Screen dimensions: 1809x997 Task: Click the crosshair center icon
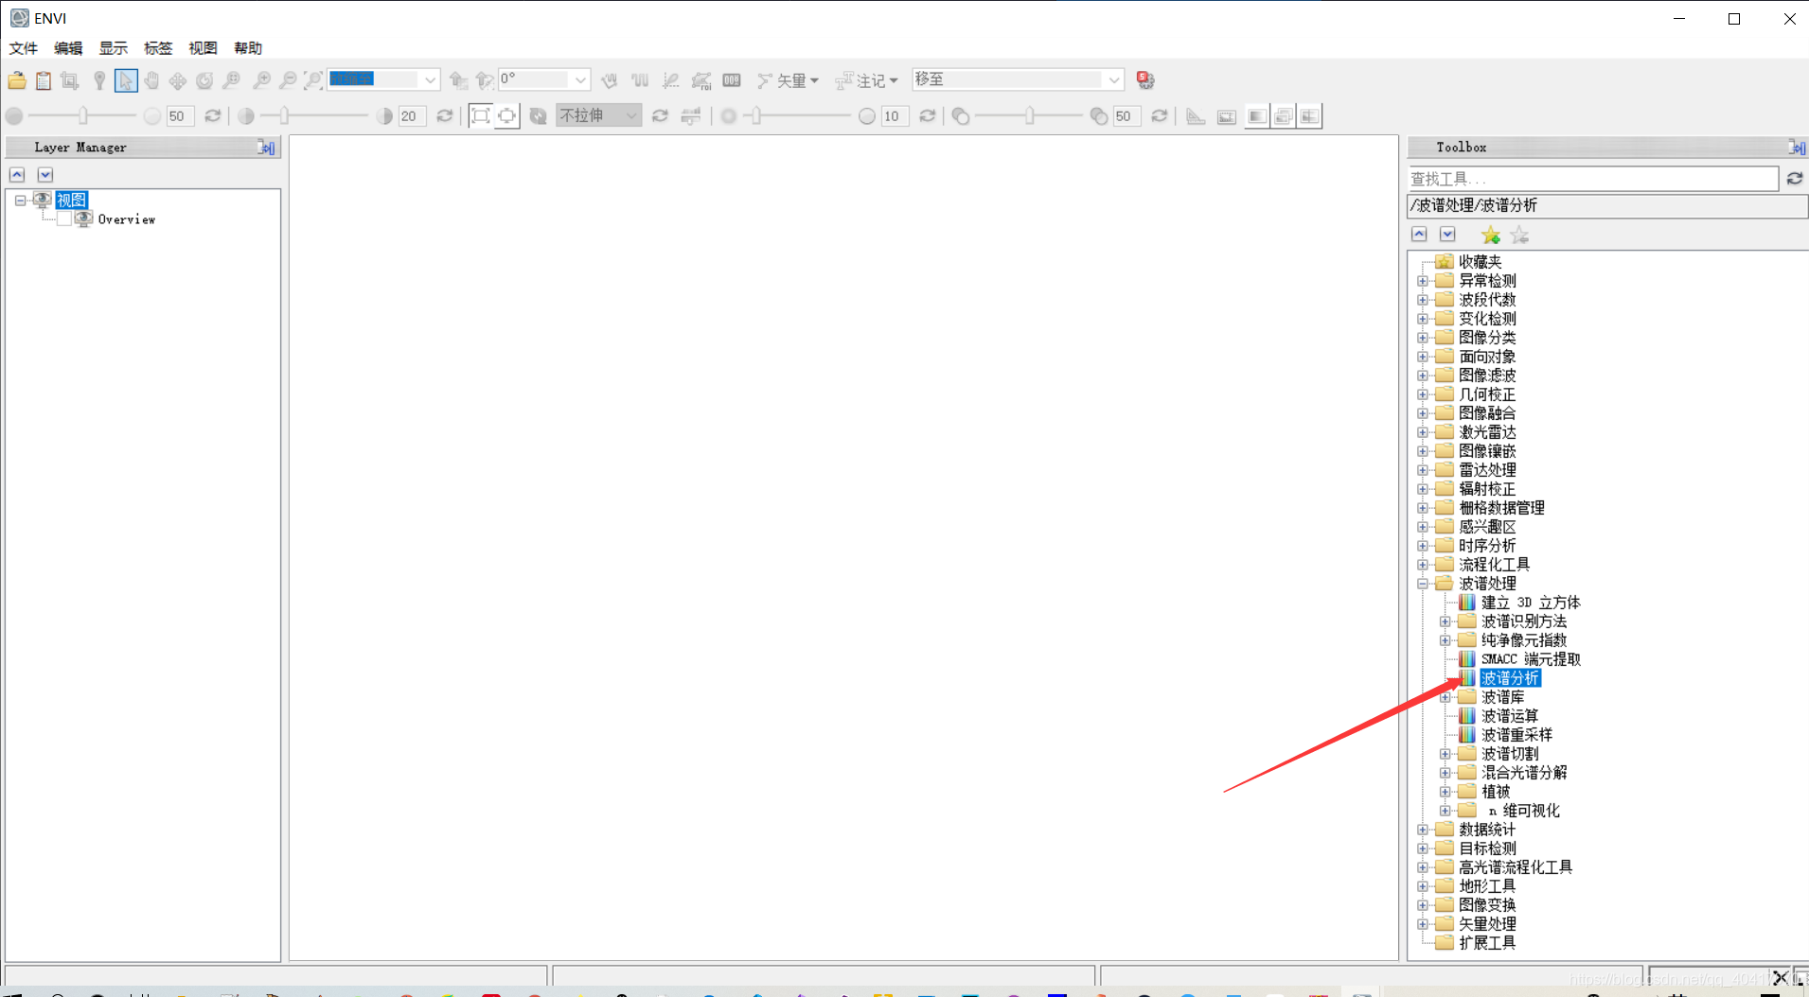[x=507, y=115]
